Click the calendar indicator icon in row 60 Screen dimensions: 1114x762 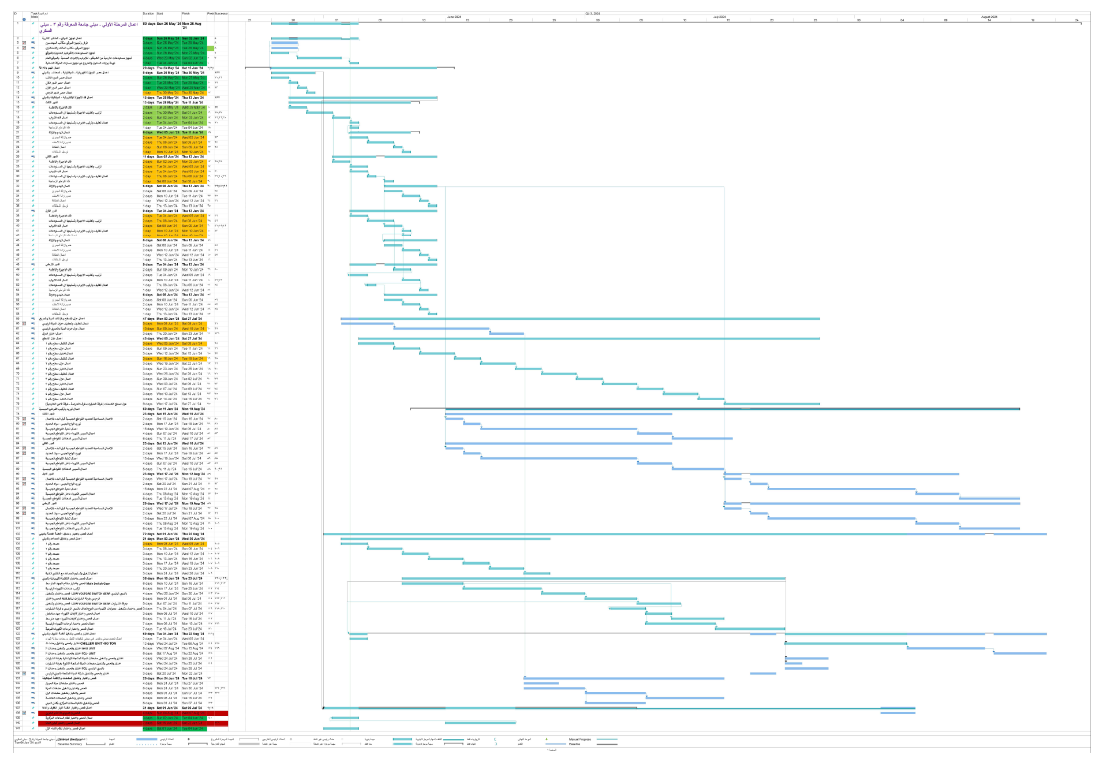[x=24, y=323]
